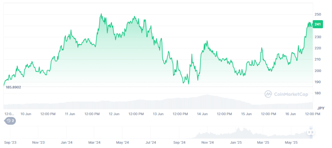Click the 180 price axis label
This screenshot has height=148, width=332.
(318, 93)
